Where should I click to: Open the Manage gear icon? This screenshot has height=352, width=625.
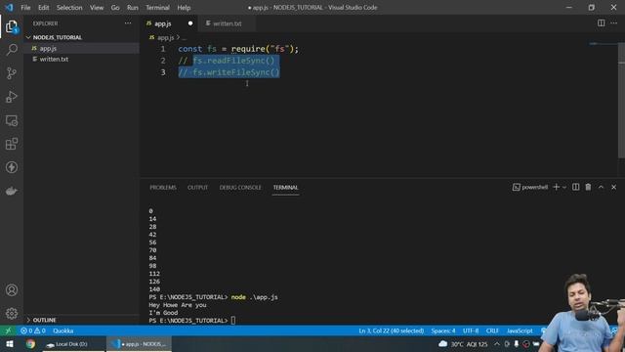(12, 313)
